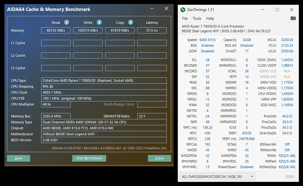303x186 pixels.
Task: Click the BIOS Version 2.08.AS01 field
Action: (x=104, y=140)
